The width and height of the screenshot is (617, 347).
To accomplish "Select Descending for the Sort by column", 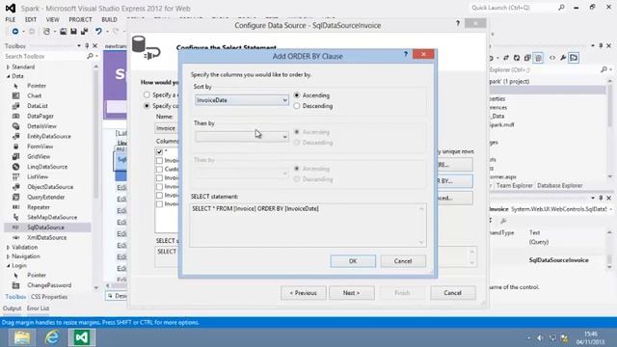I will click(297, 106).
